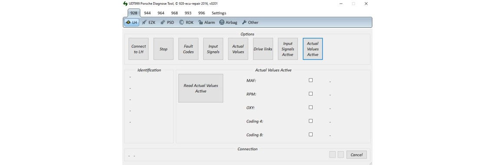Click the Connection group heading
The width and height of the screenshot is (495, 165).
click(x=247, y=149)
